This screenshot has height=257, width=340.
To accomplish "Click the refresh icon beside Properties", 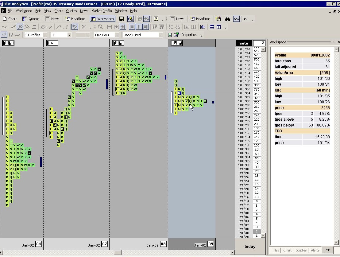I will pos(170,35).
